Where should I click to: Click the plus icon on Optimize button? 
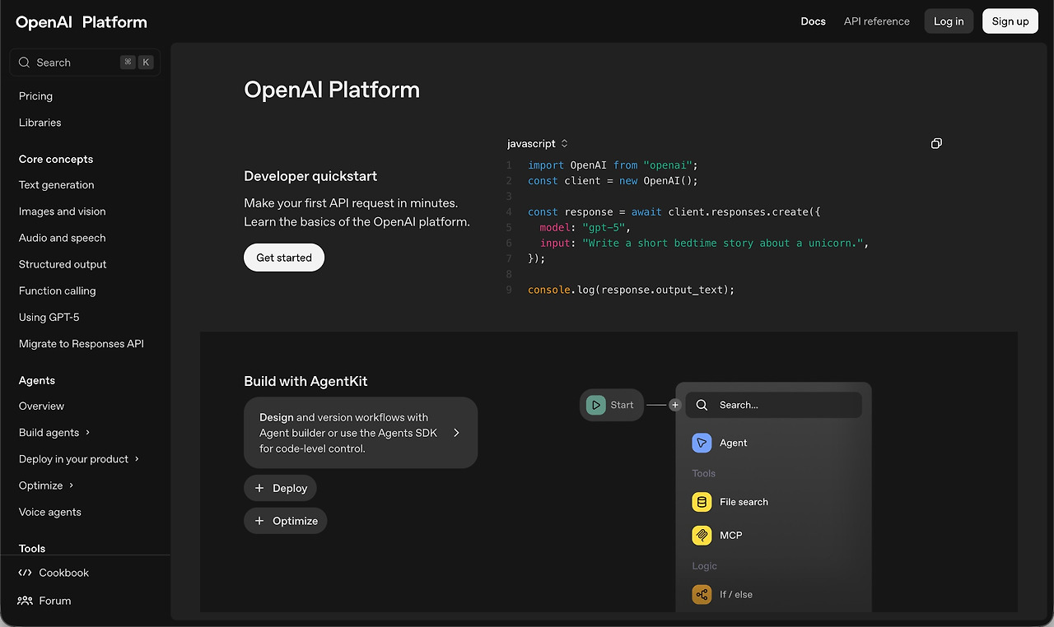259,521
